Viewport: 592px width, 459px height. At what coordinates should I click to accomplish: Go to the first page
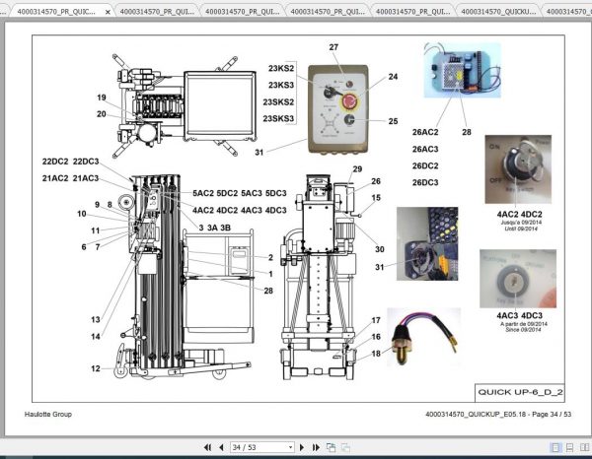click(x=207, y=447)
